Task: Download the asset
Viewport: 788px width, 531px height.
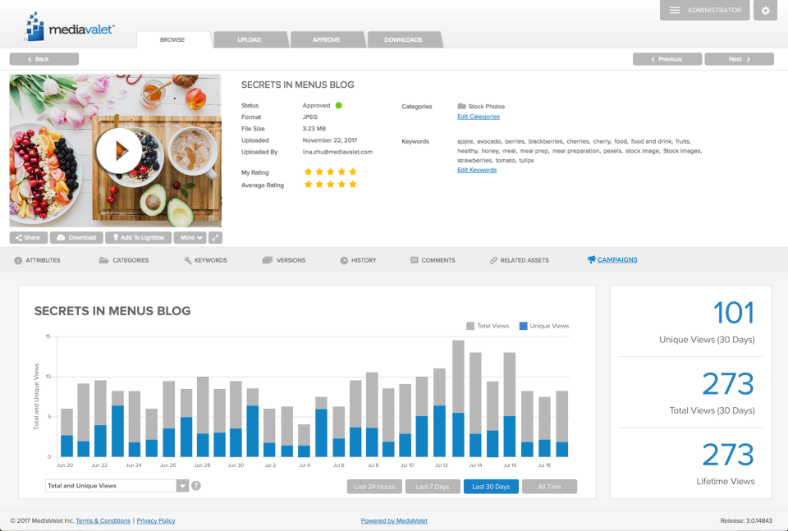Action: pos(76,238)
